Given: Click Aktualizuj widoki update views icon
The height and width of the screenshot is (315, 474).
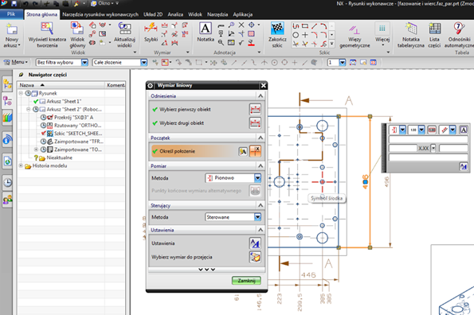Looking at the screenshot, I should click(x=124, y=29).
